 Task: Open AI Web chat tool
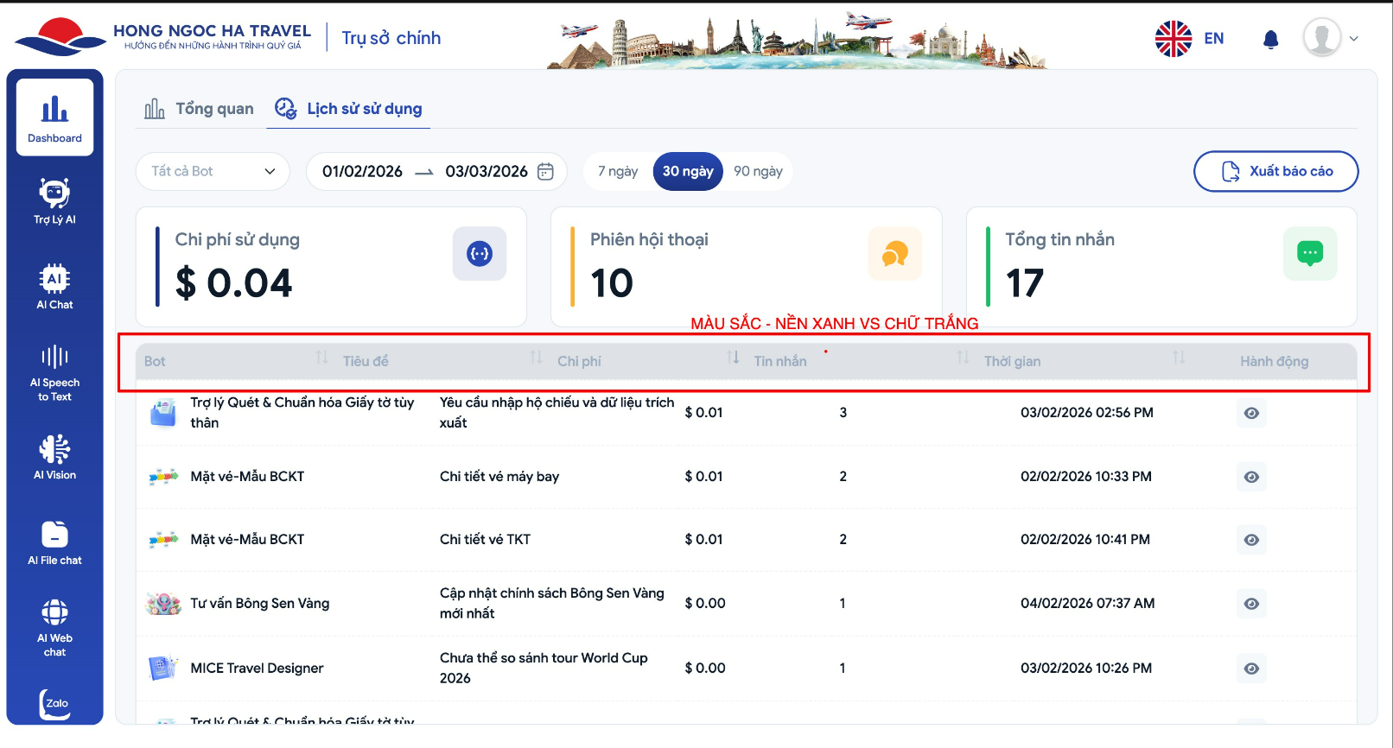(54, 627)
